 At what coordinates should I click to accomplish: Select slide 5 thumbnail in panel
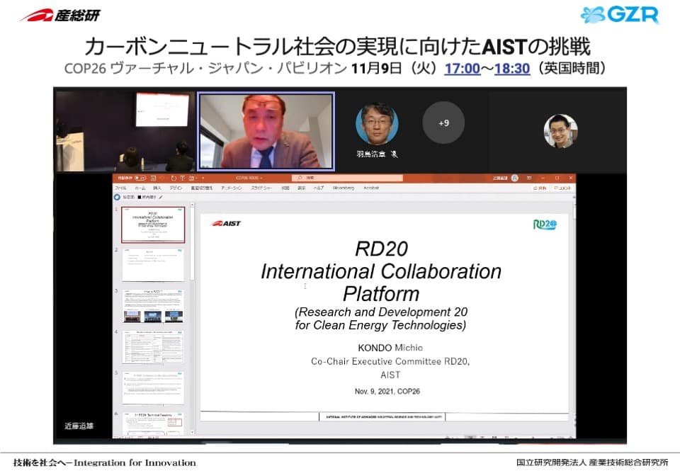click(153, 387)
